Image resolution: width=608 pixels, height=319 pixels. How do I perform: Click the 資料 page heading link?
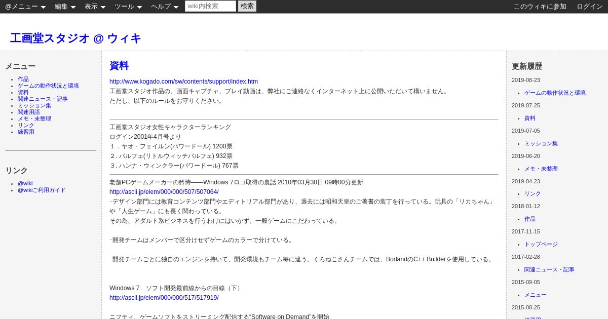(x=119, y=66)
